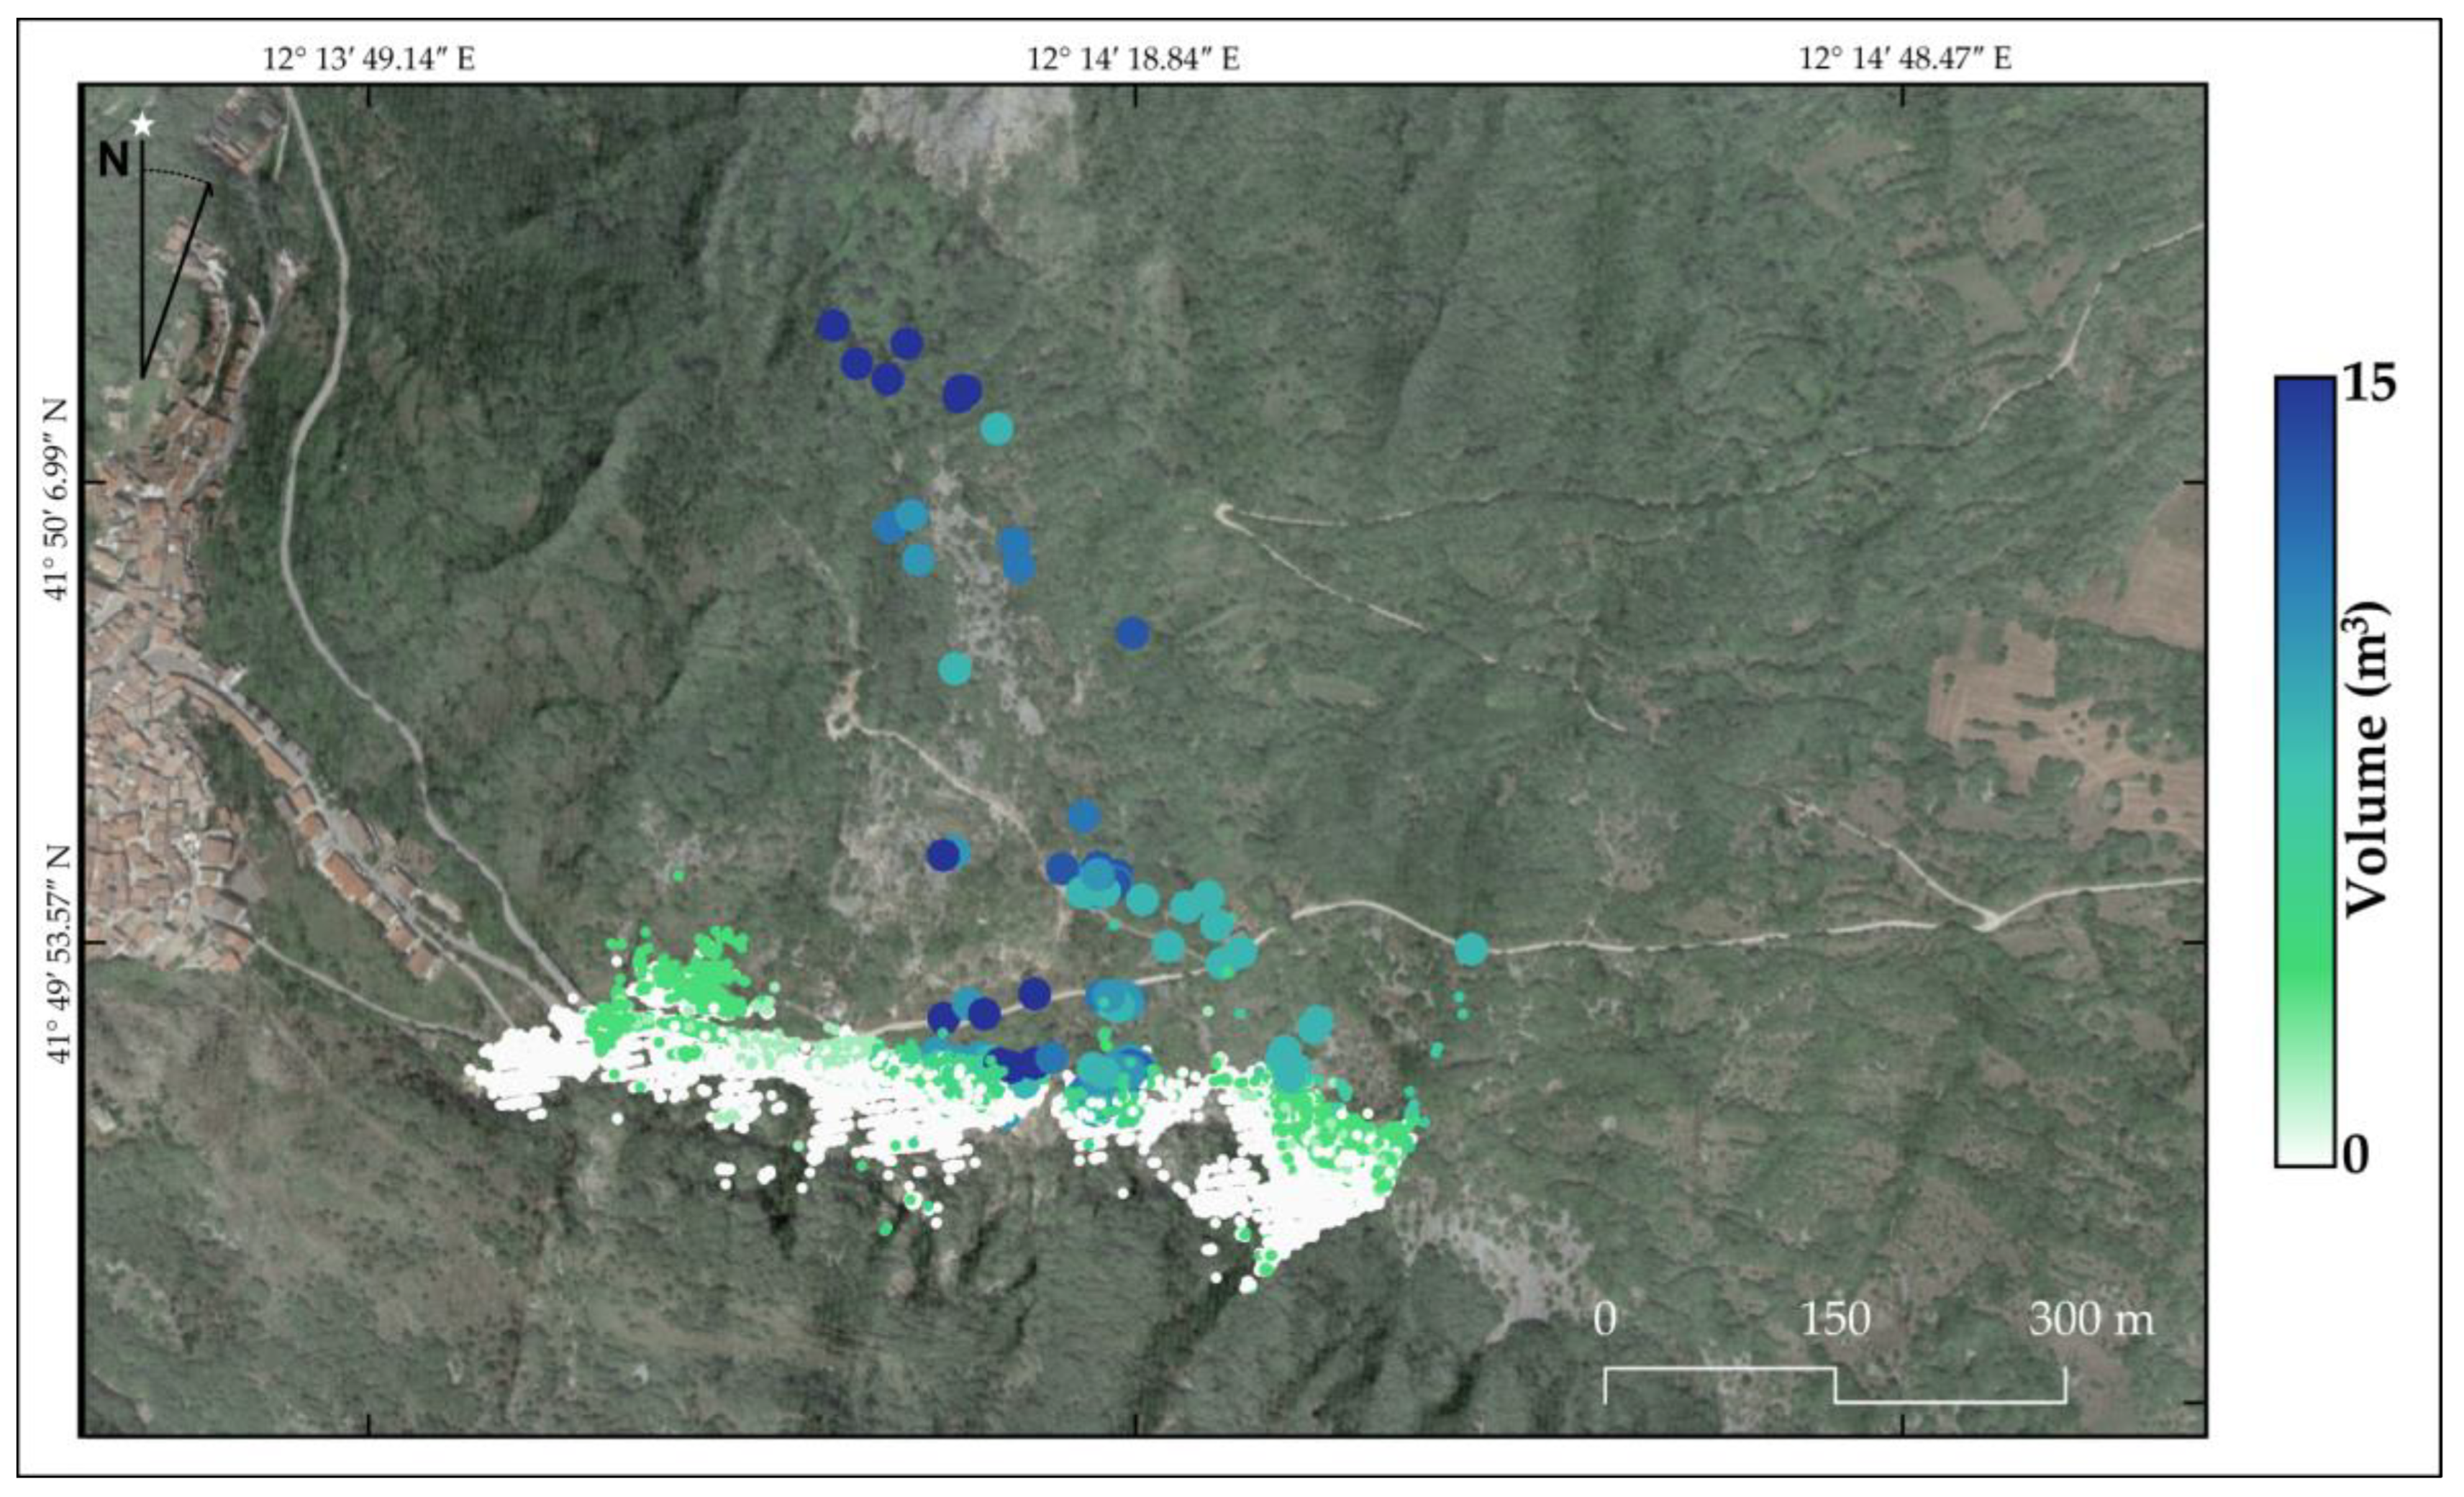Click the teal dot below the dark blue cluster

click(997, 429)
